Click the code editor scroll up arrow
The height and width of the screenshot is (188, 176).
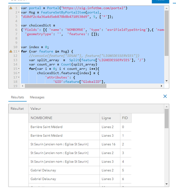167,8
